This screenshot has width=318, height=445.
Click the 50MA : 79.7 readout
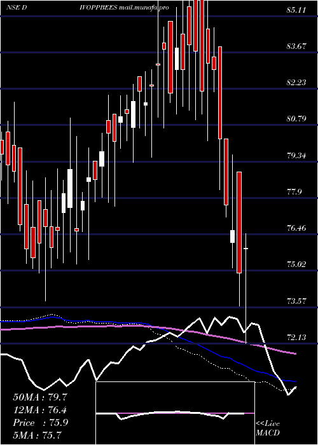[x=40, y=397]
